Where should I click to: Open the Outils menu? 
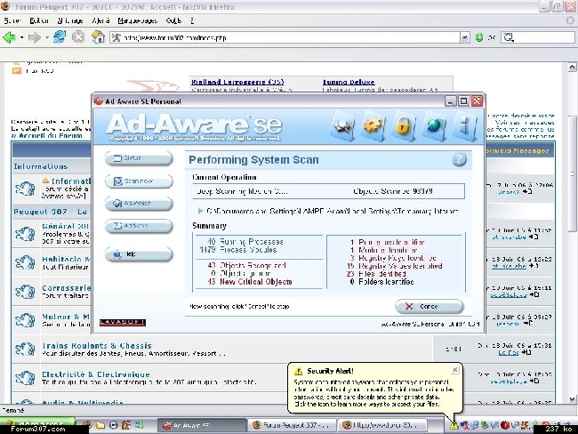click(173, 20)
